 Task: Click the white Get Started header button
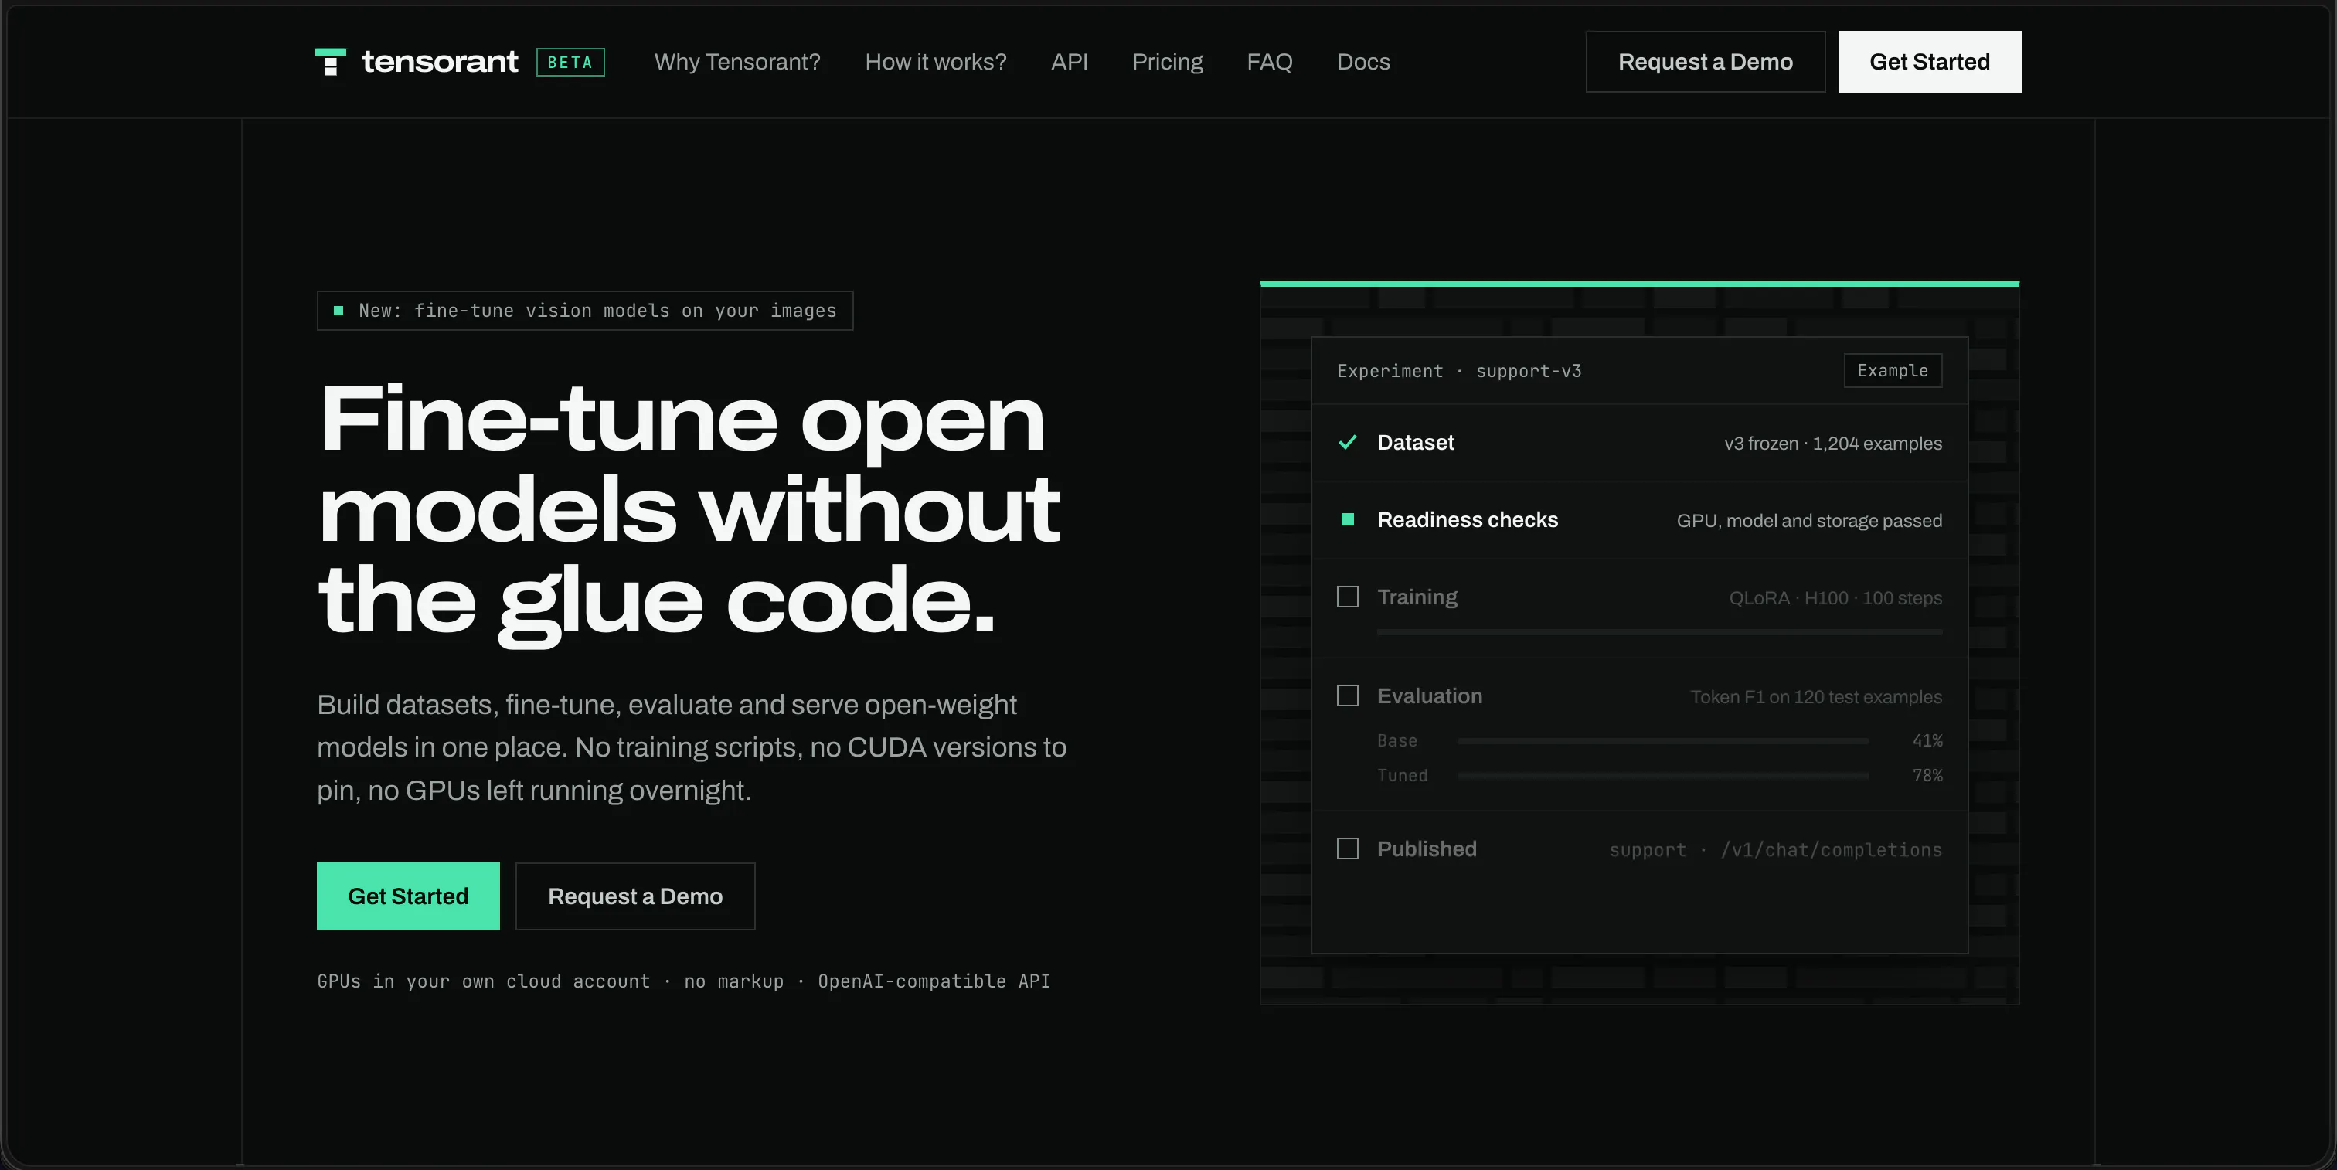click(1929, 62)
